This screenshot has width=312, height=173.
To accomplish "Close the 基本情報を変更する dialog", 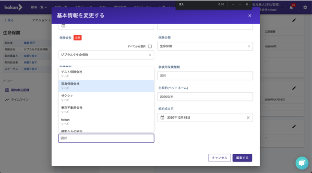I will pyautogui.click(x=250, y=15).
